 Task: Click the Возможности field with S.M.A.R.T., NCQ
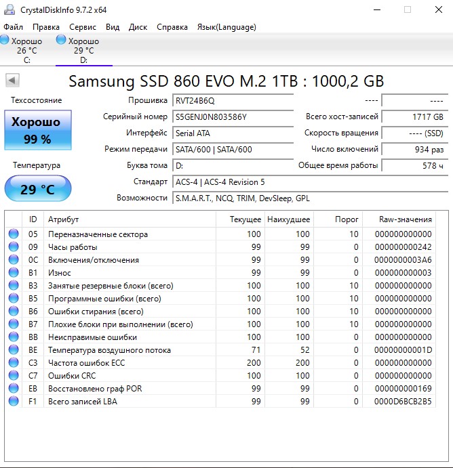click(x=310, y=198)
